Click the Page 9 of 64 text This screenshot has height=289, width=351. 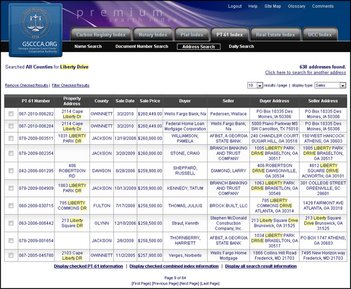[175, 278]
